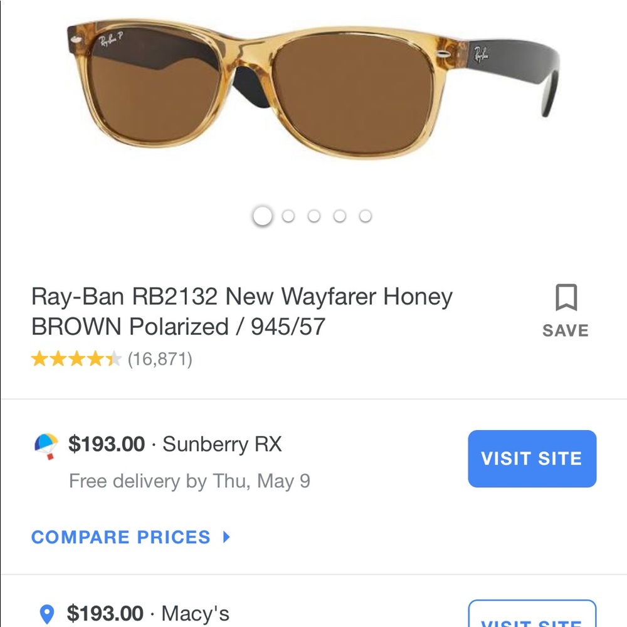The height and width of the screenshot is (627, 627).
Task: Click the half-filled fifth rating star
Action: click(x=113, y=359)
